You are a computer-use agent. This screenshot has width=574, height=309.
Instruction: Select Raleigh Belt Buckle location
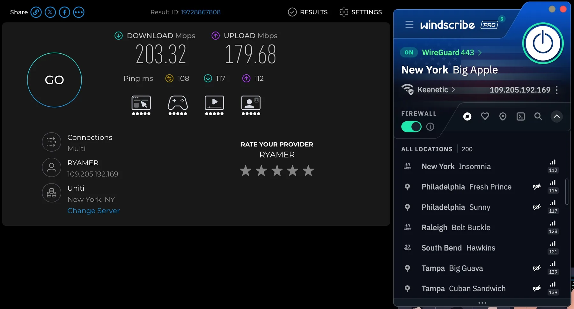coord(481,228)
